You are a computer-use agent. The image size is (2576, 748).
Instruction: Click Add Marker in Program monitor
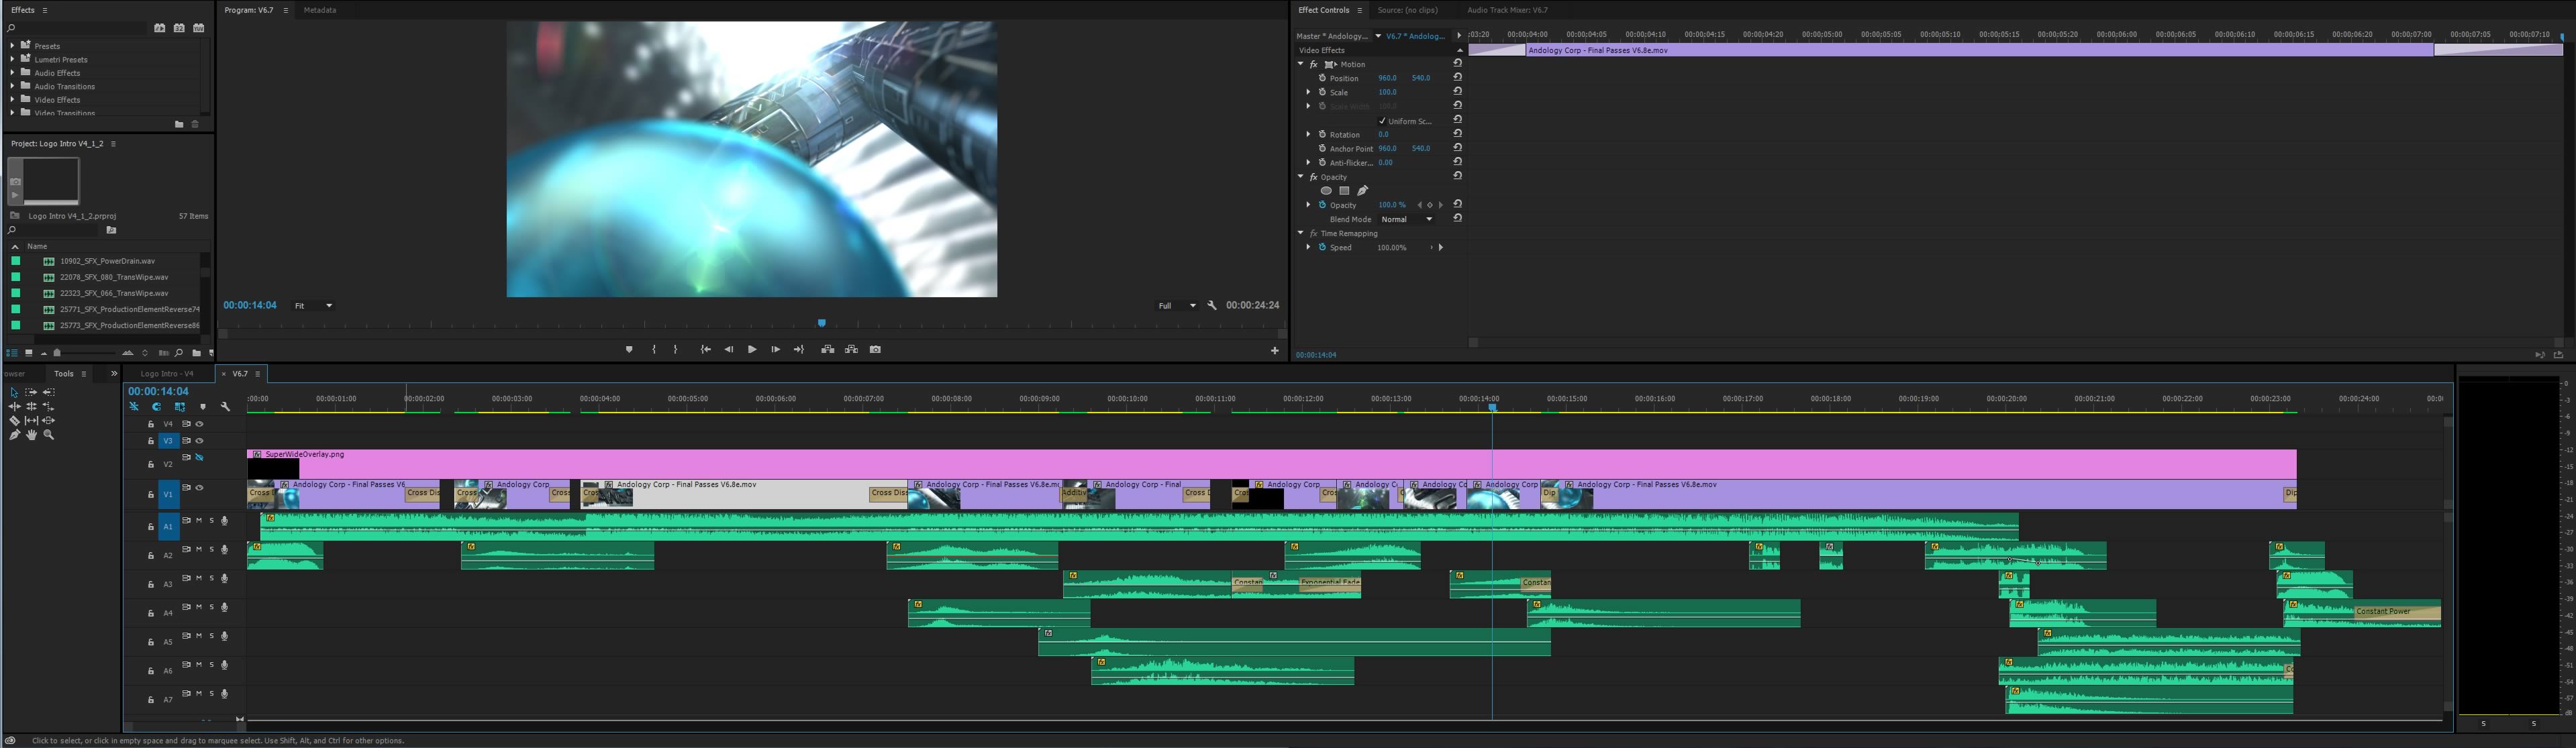pyautogui.click(x=629, y=350)
